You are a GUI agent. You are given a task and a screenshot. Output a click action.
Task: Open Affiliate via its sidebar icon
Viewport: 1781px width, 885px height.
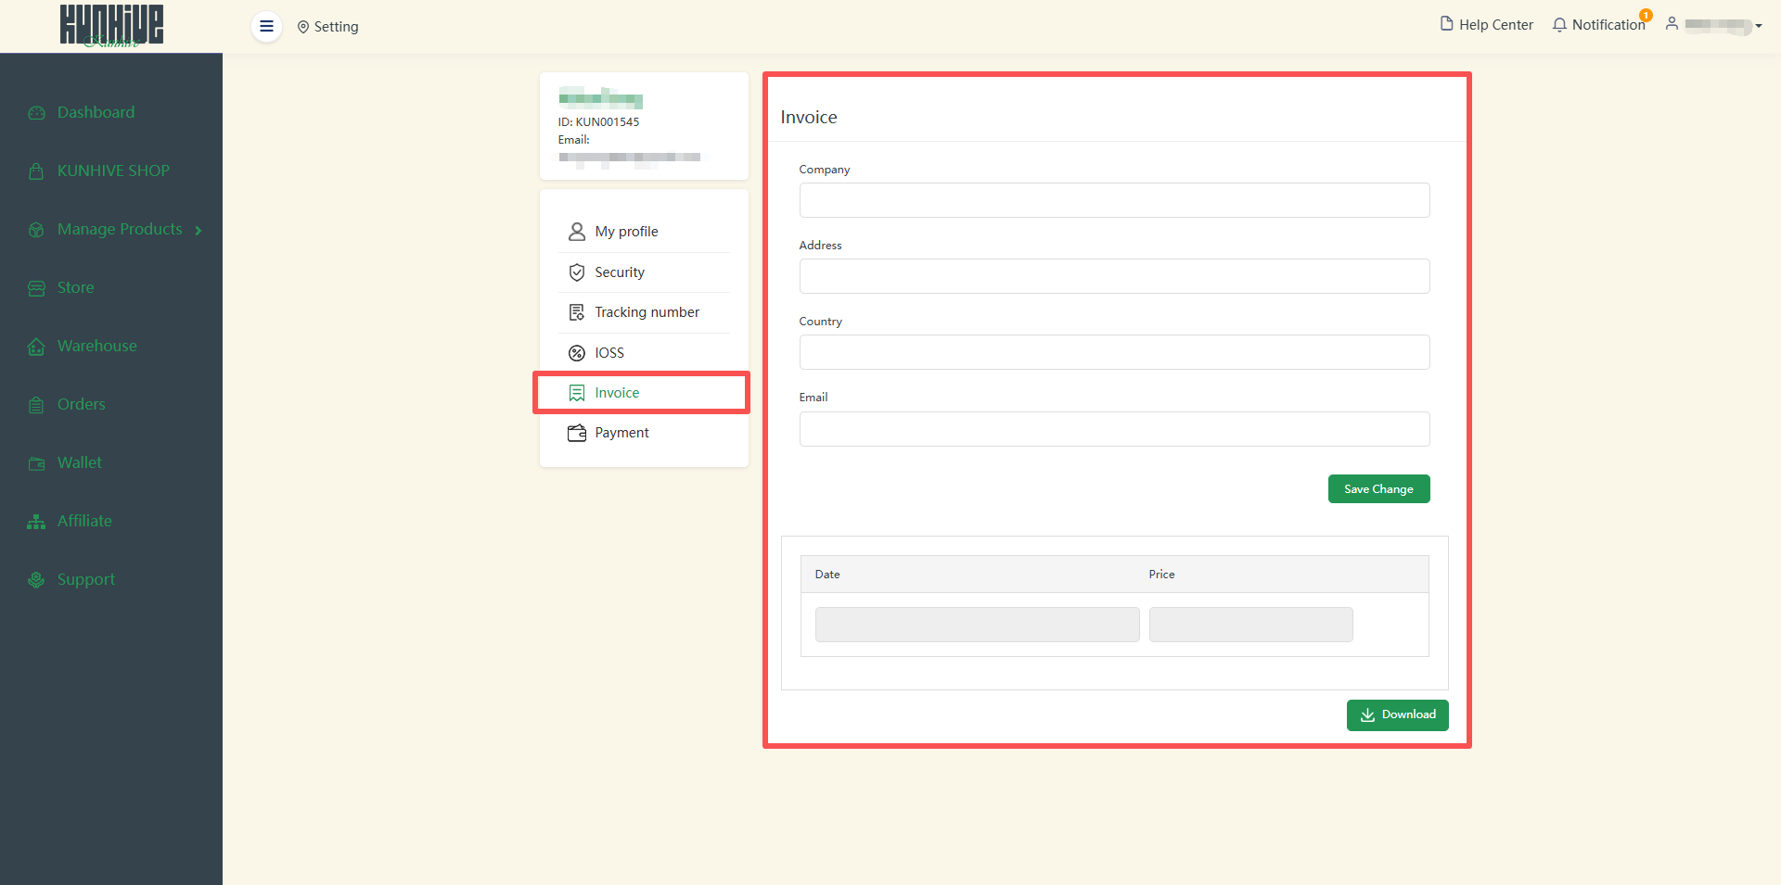tap(36, 522)
